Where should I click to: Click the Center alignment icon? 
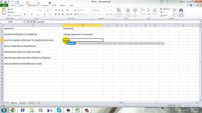(x=59, y=14)
